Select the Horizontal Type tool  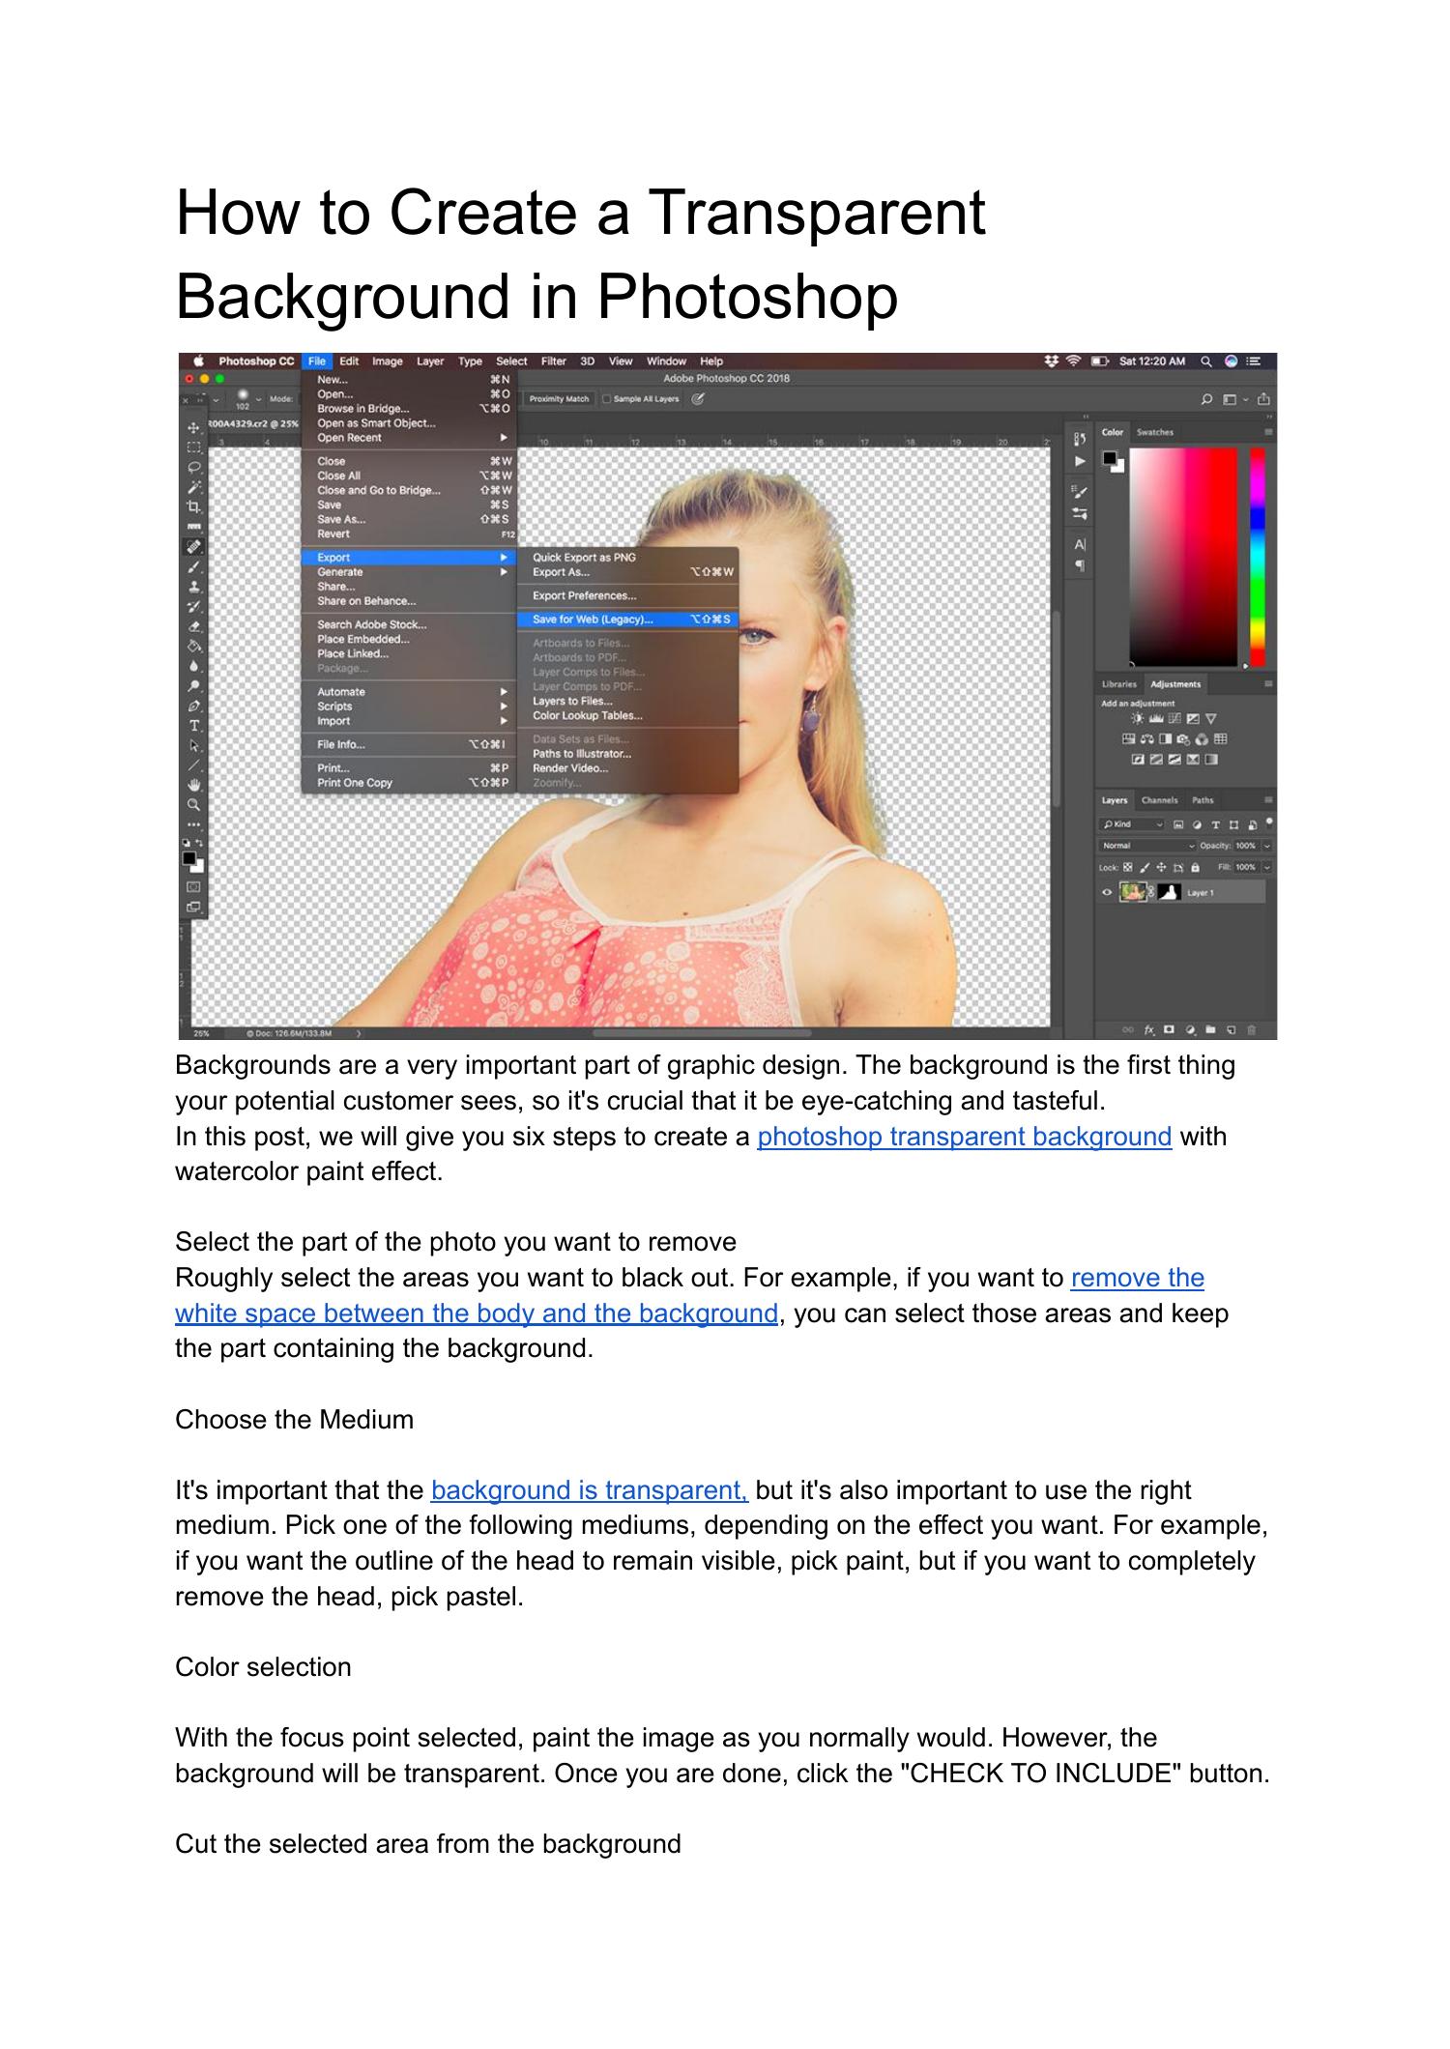click(193, 725)
